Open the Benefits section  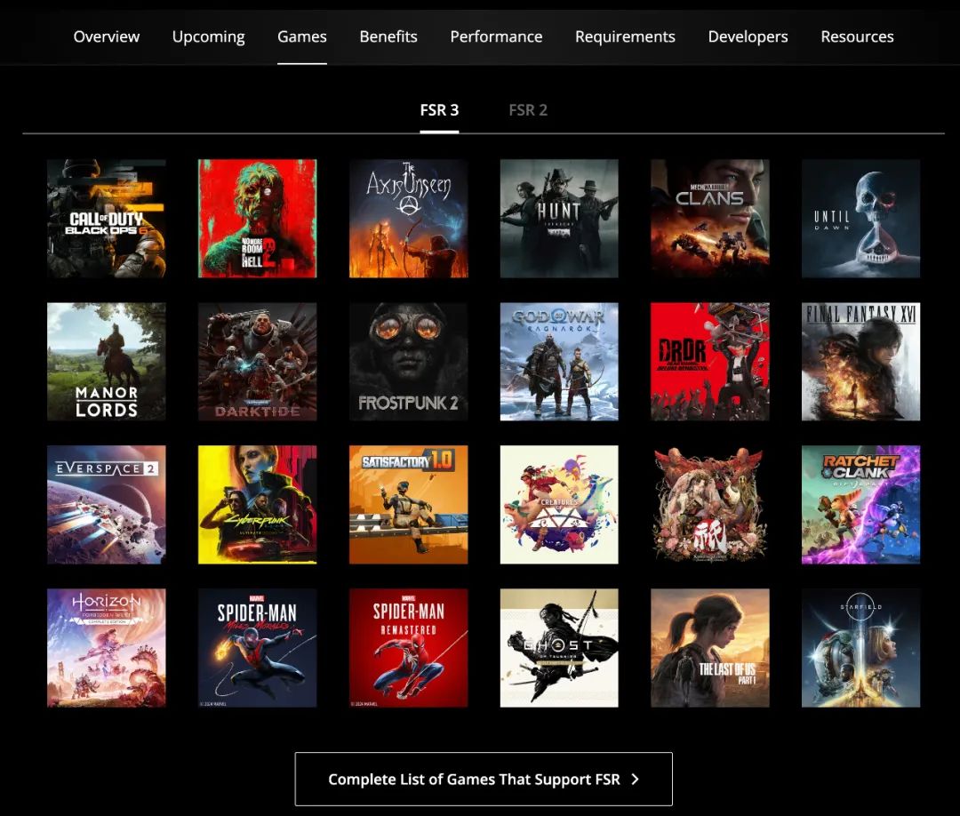(388, 36)
